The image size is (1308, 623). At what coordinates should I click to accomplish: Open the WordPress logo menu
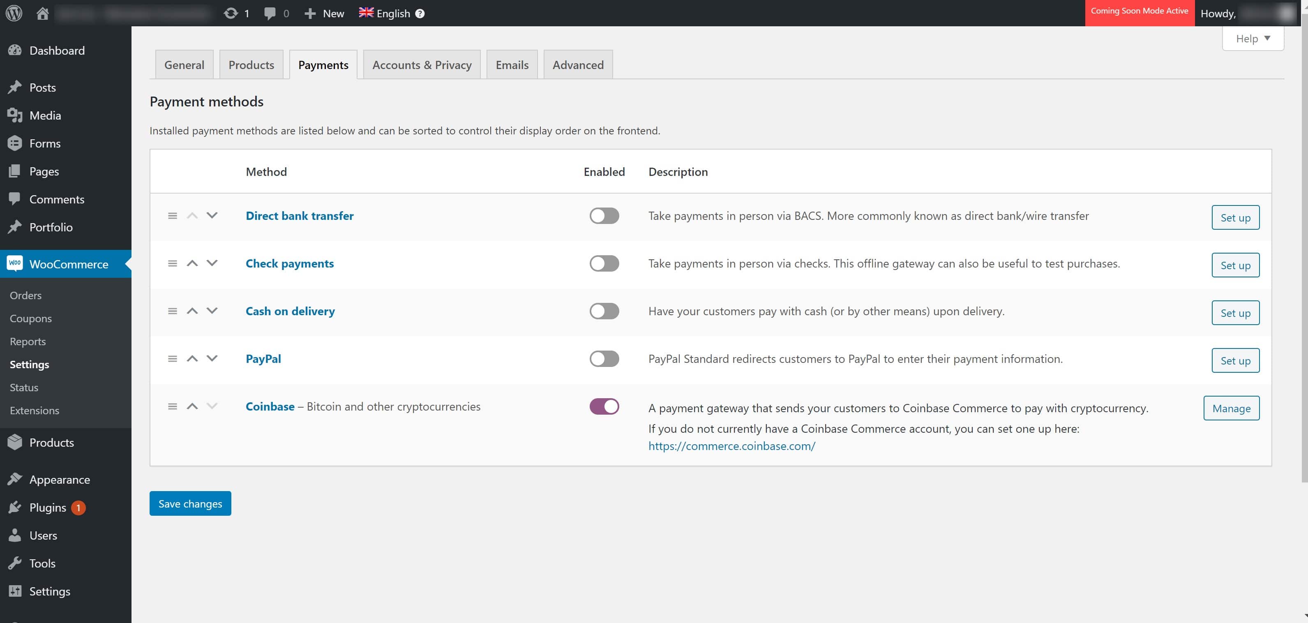(14, 13)
